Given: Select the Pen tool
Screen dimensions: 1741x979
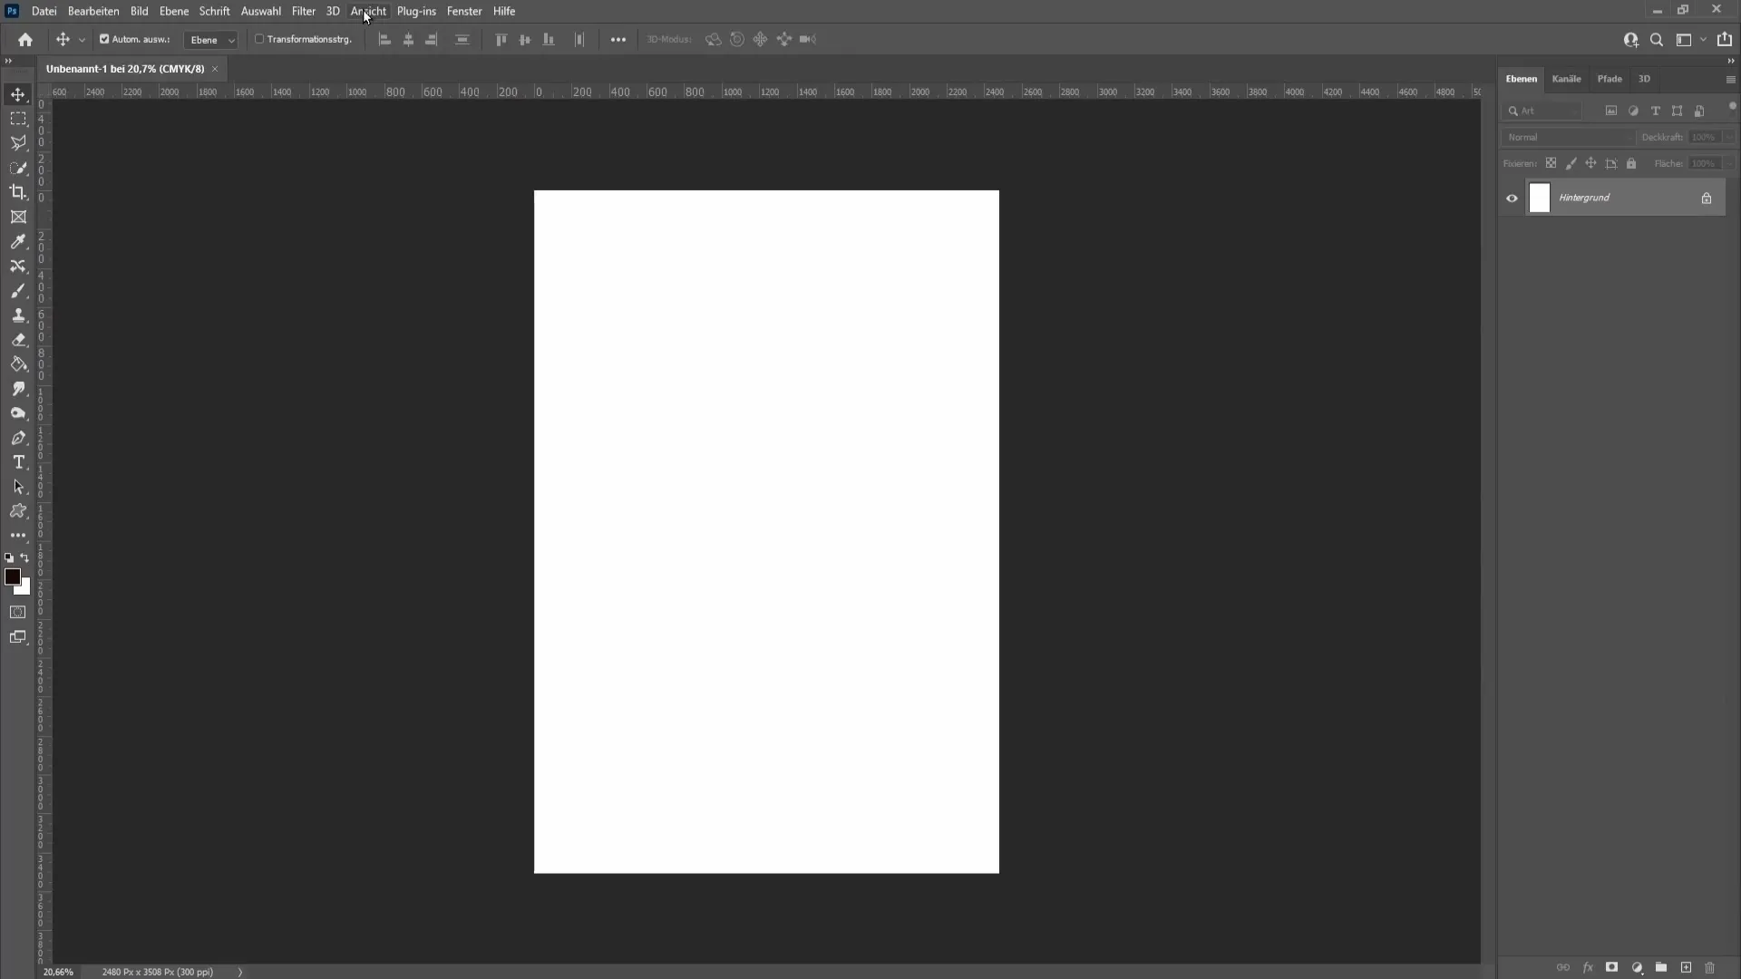Looking at the screenshot, I should (x=18, y=436).
